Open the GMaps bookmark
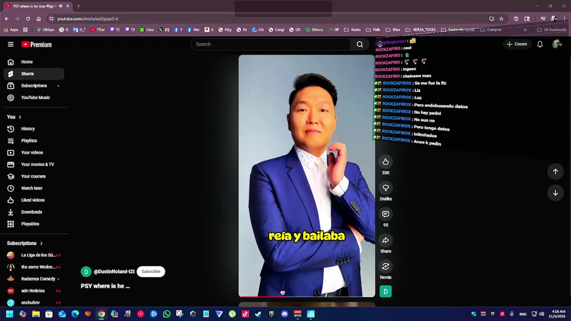571x321 pixels. click(x=46, y=30)
